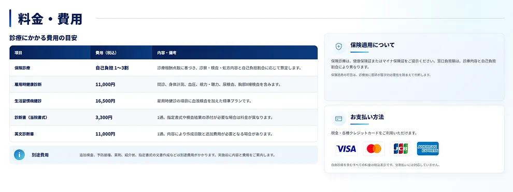Click the footnote about 税込表示 and 分割払い

point(385,165)
